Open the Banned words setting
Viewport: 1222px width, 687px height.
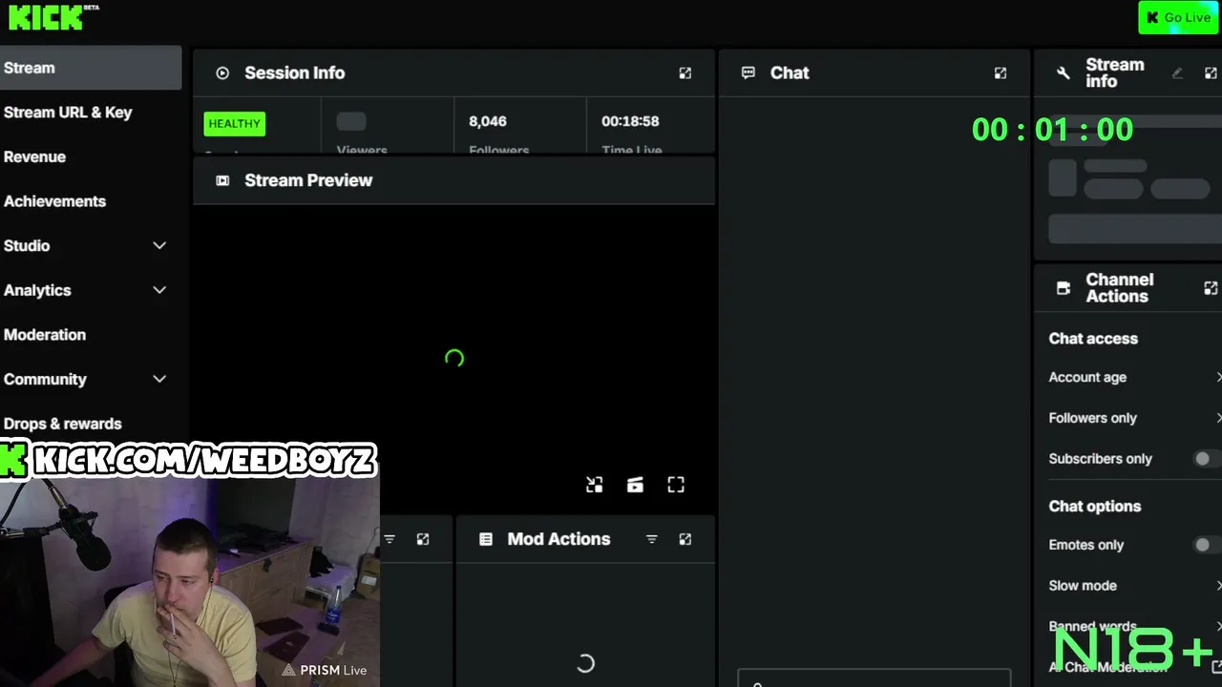pos(1133,627)
